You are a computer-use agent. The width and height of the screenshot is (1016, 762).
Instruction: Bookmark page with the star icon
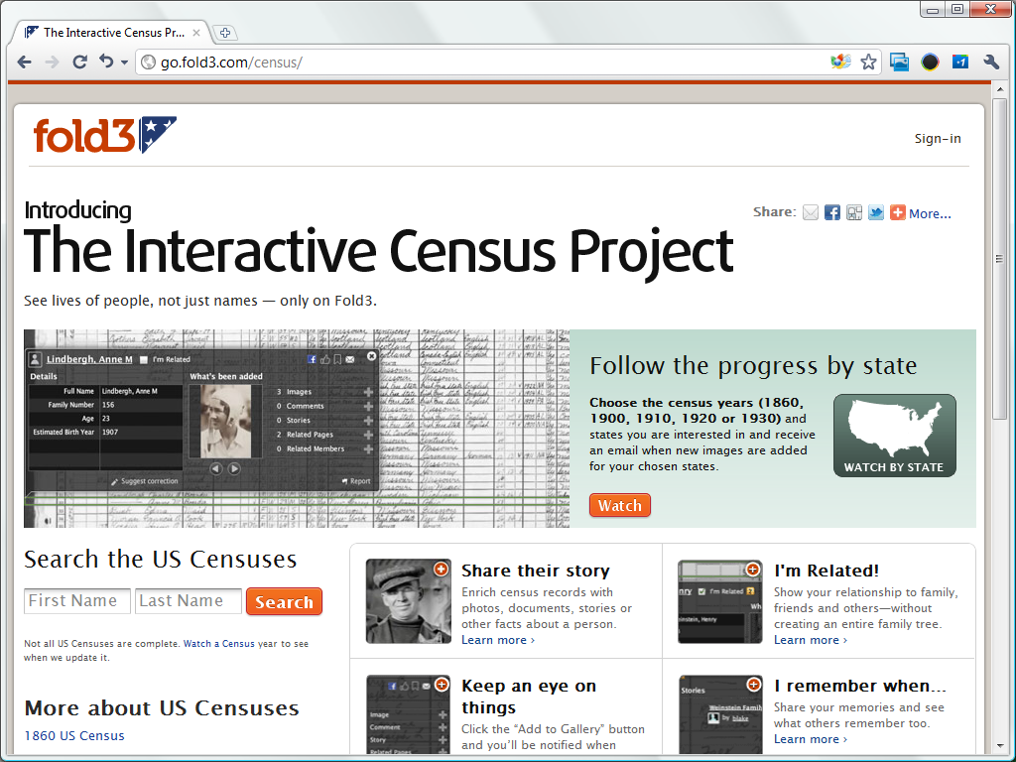click(x=869, y=62)
